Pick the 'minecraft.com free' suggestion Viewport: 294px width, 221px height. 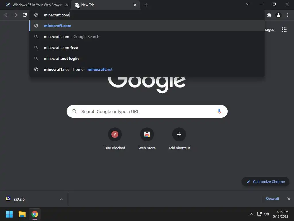point(147,47)
